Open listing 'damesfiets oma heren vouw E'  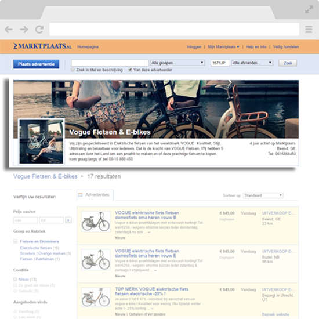click(x=147, y=253)
